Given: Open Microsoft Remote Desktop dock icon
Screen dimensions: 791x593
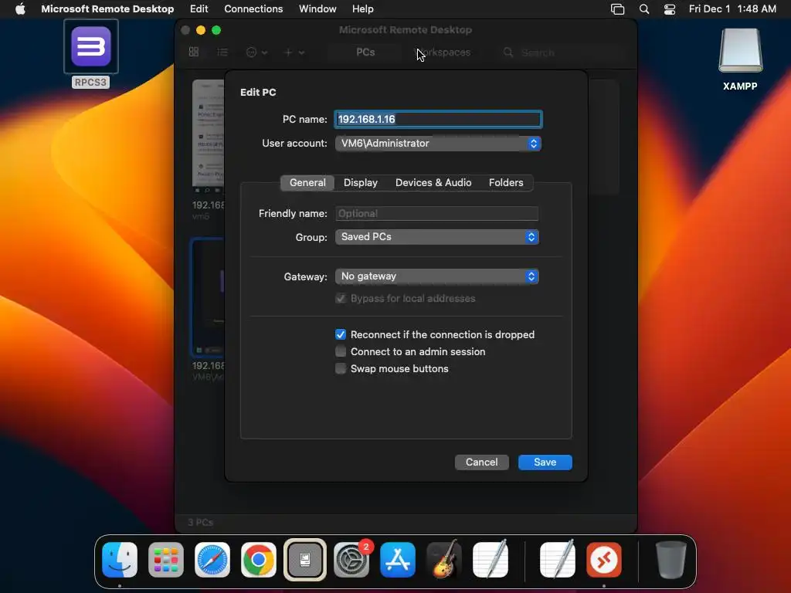Looking at the screenshot, I should (x=604, y=560).
